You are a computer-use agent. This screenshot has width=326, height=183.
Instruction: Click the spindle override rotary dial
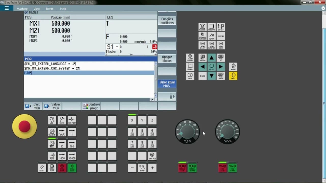[187, 132]
